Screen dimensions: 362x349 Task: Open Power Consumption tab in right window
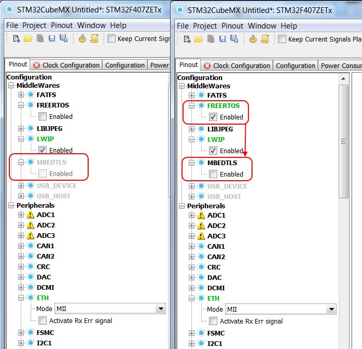coord(341,65)
